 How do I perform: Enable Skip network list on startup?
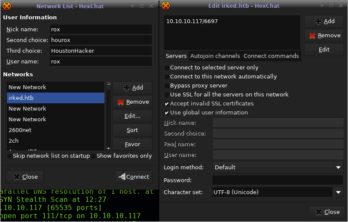coord(9,156)
